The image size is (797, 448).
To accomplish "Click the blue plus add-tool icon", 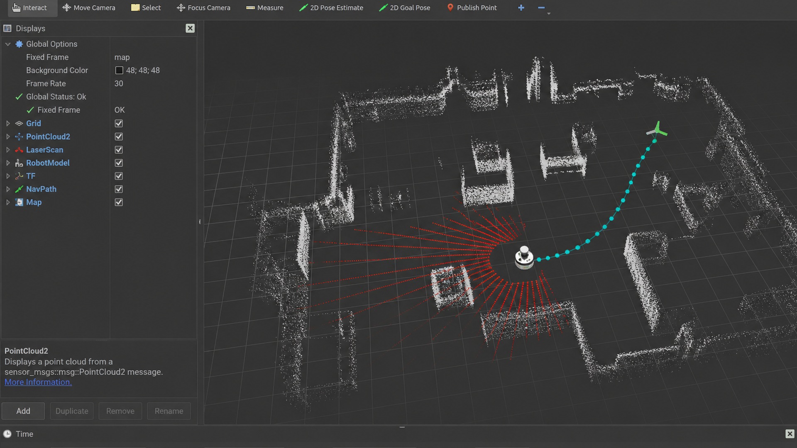I will pyautogui.click(x=521, y=7).
